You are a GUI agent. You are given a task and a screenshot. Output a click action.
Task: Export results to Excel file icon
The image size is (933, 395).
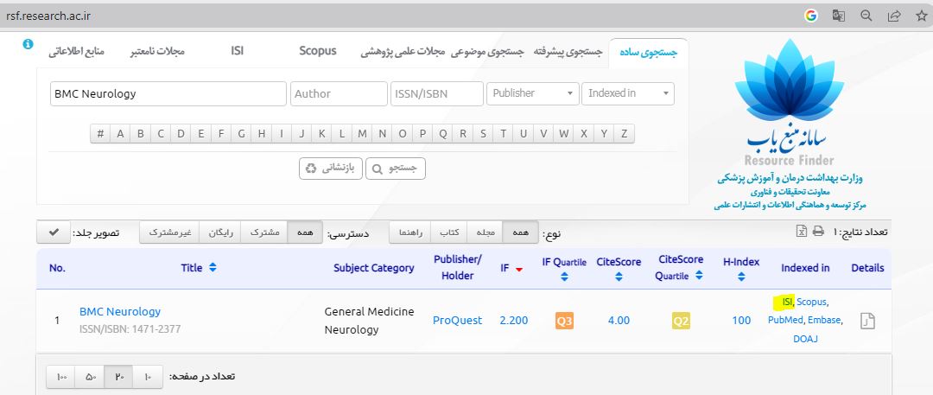801,232
